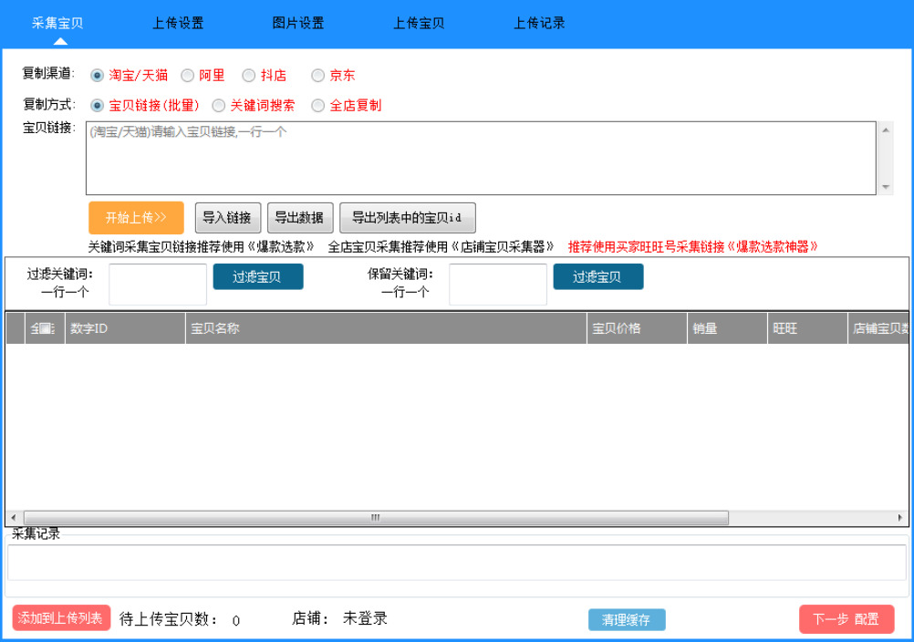Select the 全店复制 copy method

(x=318, y=106)
